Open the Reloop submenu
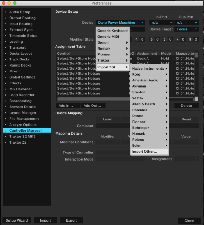The image size is (204, 225). point(149,140)
